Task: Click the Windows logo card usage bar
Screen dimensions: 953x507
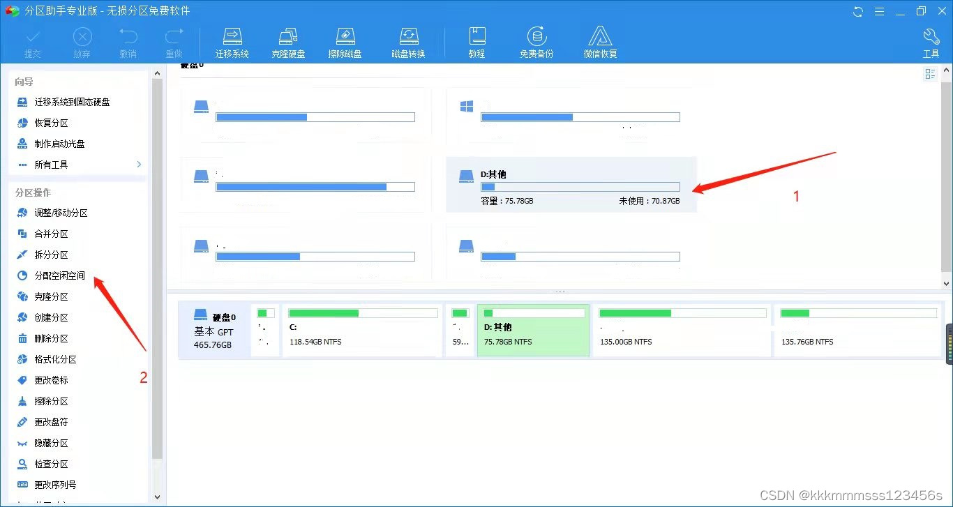Action: click(580, 117)
